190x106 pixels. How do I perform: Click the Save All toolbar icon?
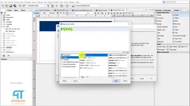click(15, 6)
